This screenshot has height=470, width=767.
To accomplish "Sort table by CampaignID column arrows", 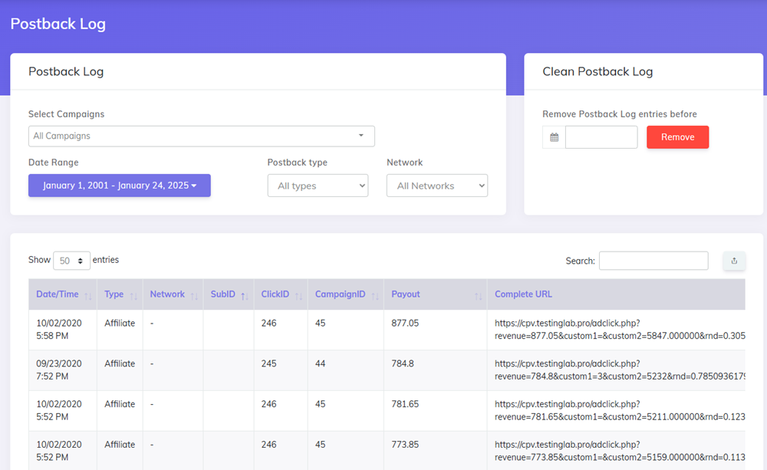I will click(x=375, y=295).
